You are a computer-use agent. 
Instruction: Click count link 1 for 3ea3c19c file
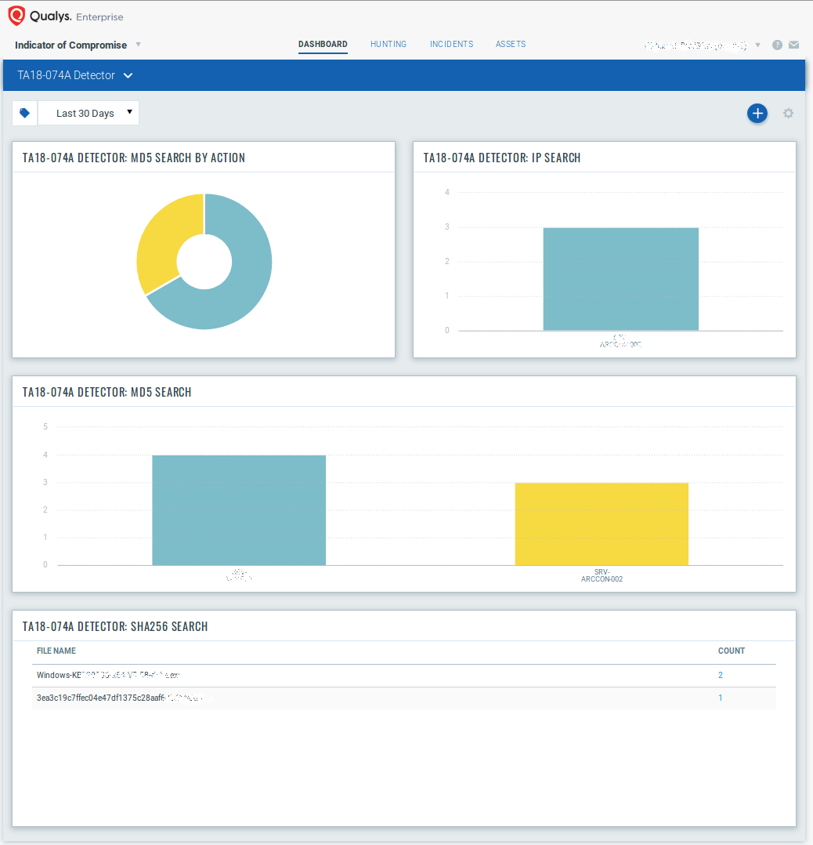(x=720, y=698)
